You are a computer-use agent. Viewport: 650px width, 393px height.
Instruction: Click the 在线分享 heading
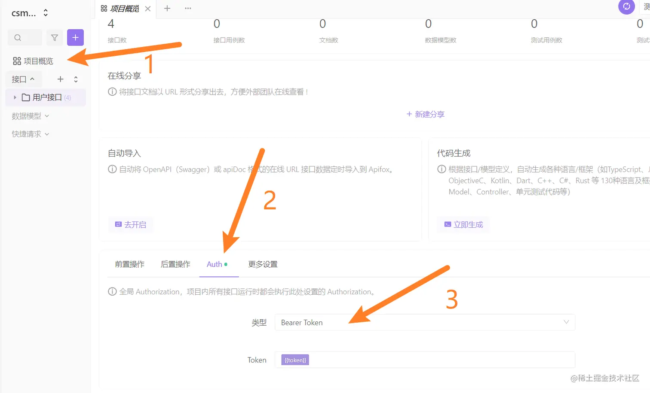[124, 76]
